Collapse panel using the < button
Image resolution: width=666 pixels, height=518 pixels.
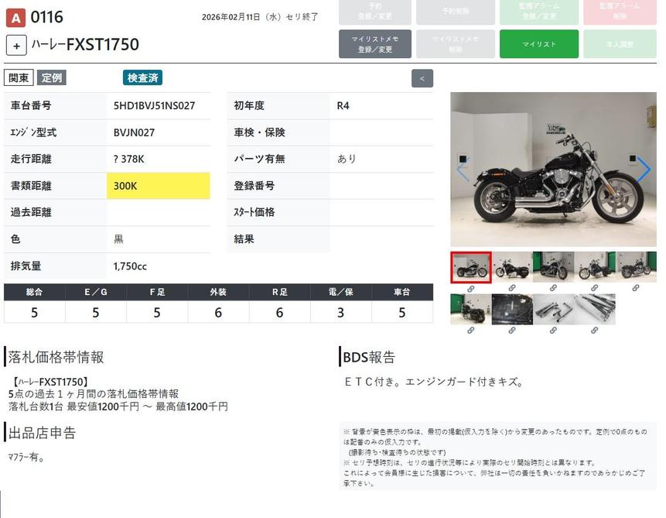422,78
